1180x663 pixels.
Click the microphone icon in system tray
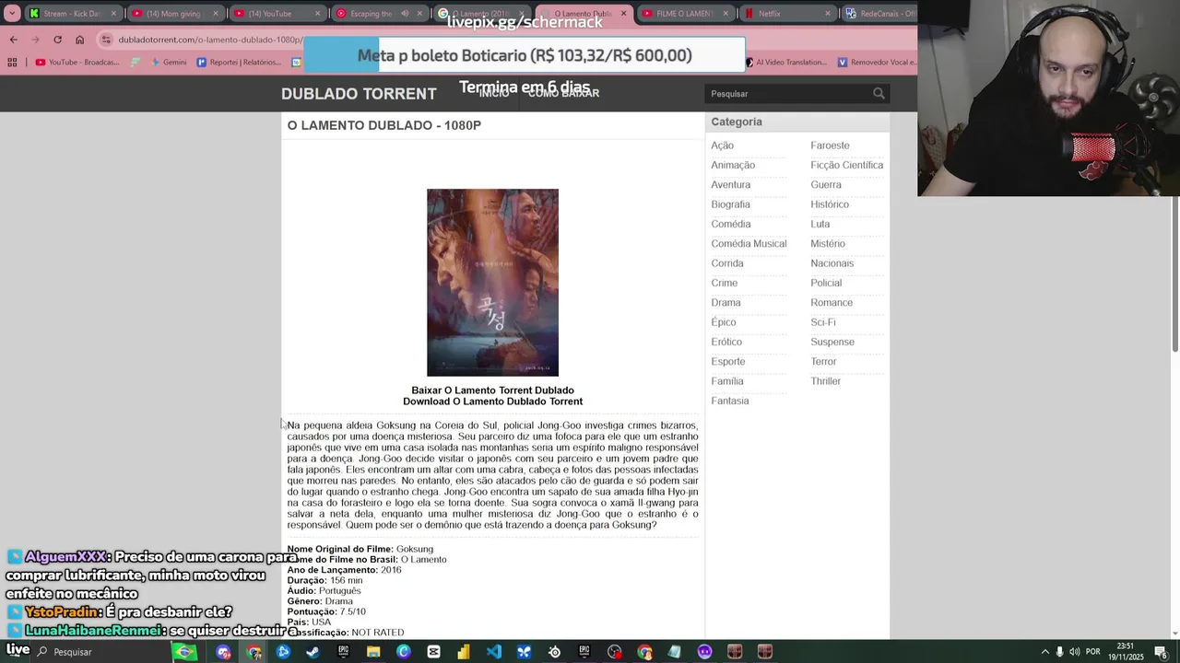click(1059, 652)
